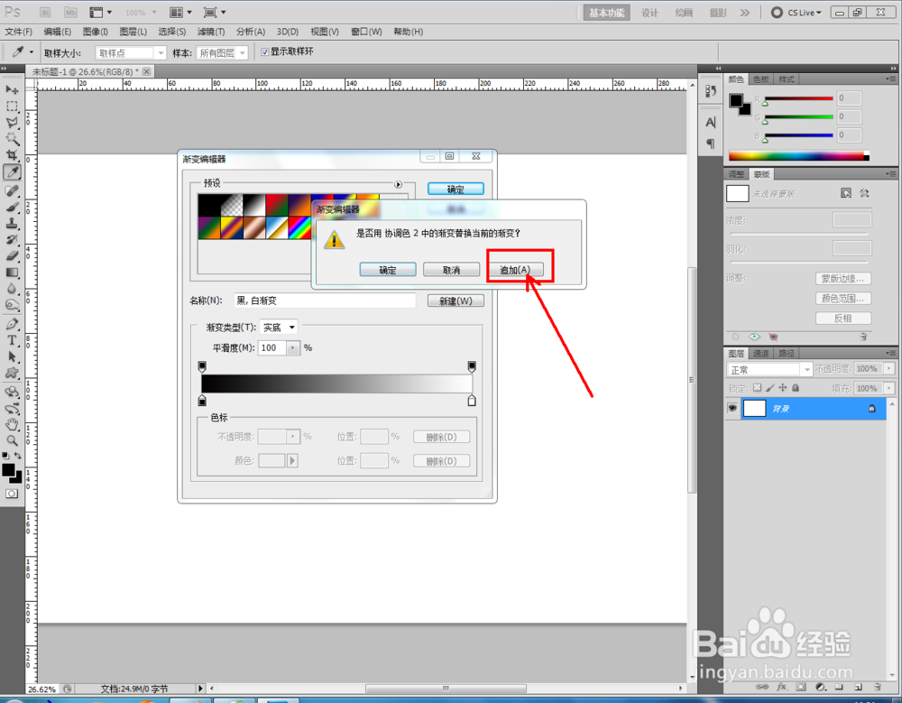
Task: Select the History Brush tool
Action: 12,239
